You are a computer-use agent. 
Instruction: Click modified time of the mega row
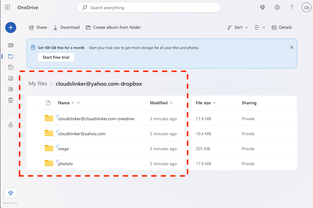point(163,149)
